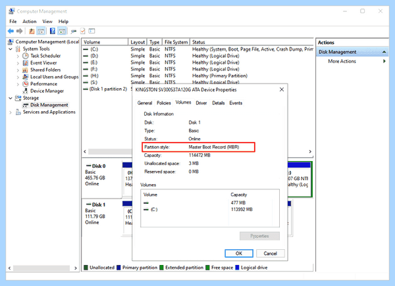The height and width of the screenshot is (286, 395).
Task: Switch to the Events tab
Action: 236,103
